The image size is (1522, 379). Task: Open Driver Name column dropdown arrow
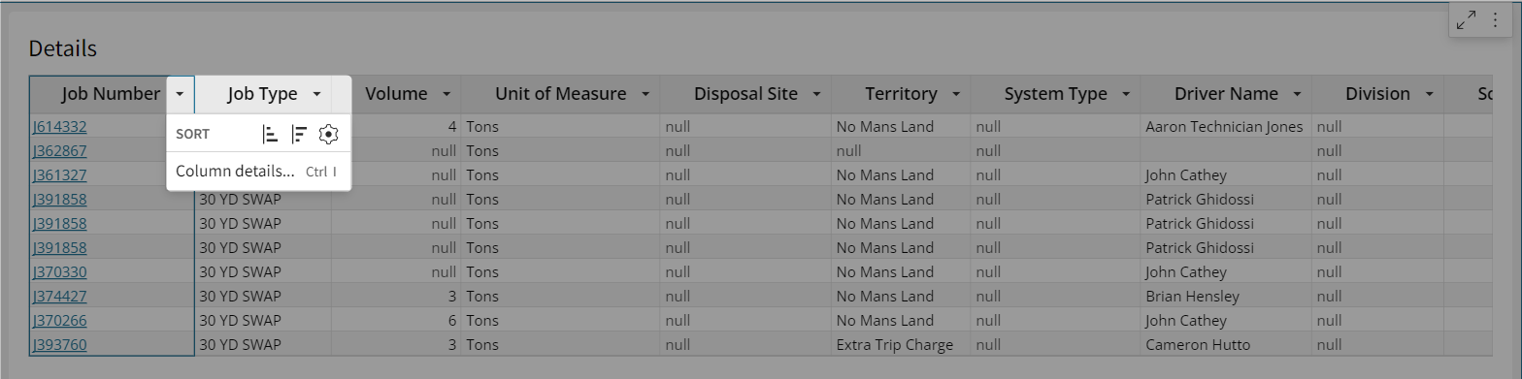click(x=1297, y=94)
